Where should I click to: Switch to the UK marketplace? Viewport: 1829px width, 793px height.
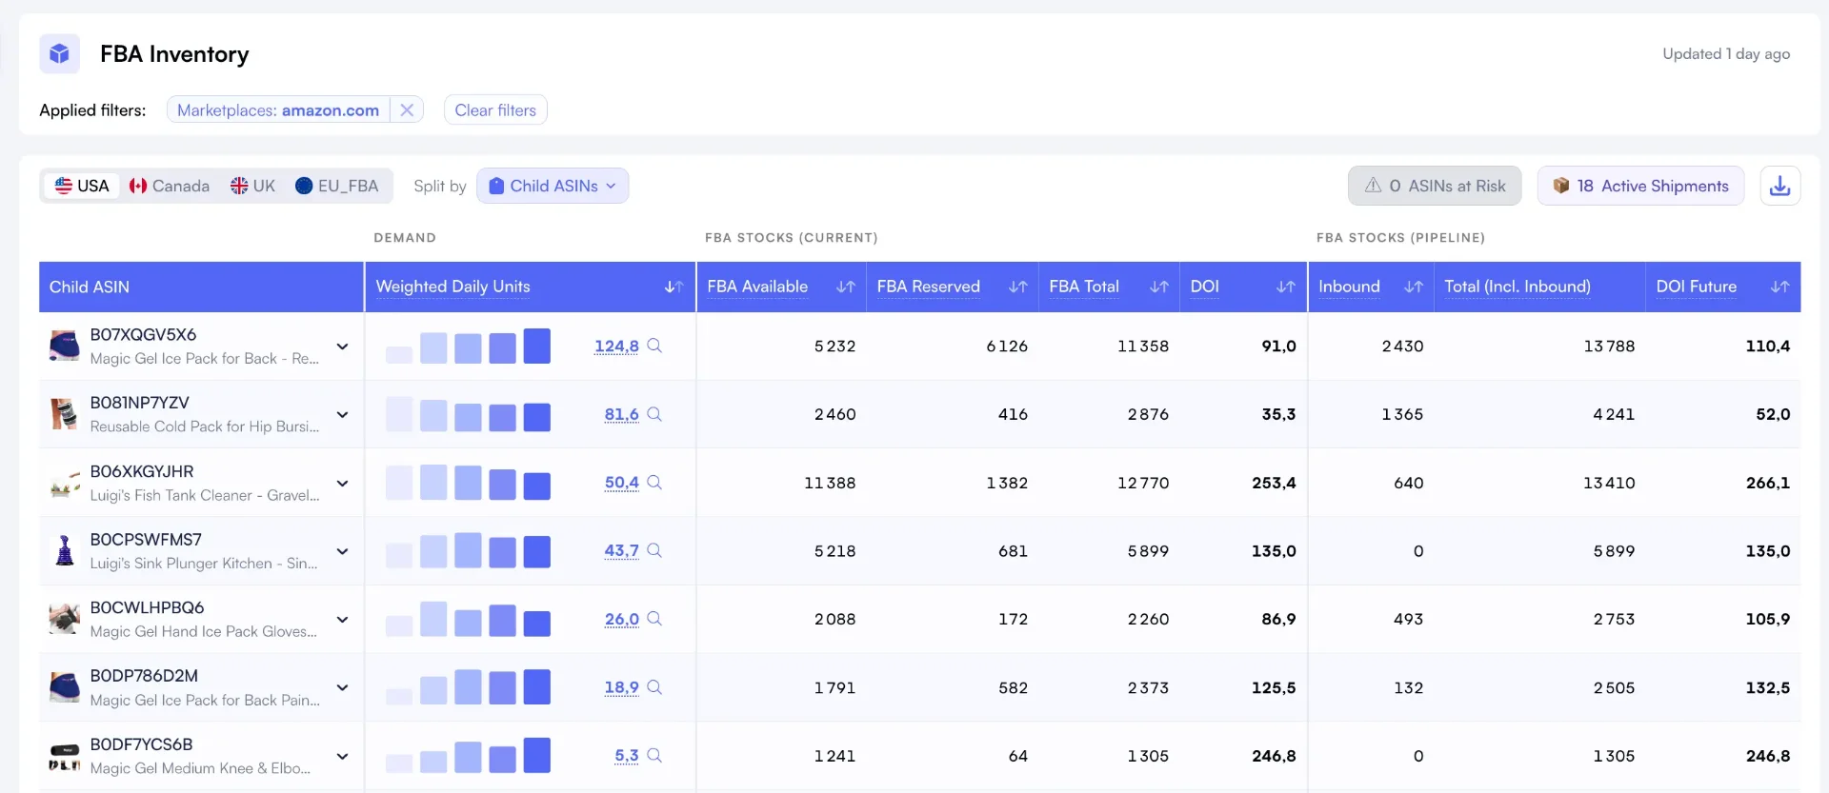[252, 186]
